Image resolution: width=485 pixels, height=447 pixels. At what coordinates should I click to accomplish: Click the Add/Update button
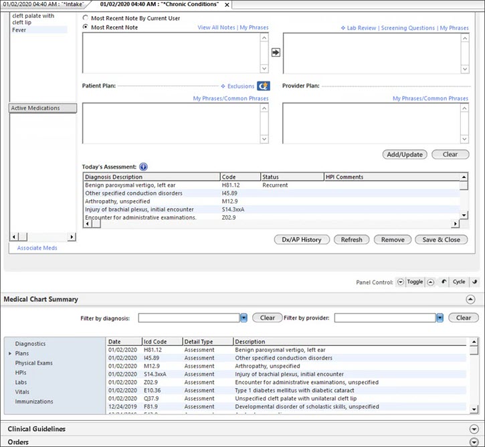405,155
